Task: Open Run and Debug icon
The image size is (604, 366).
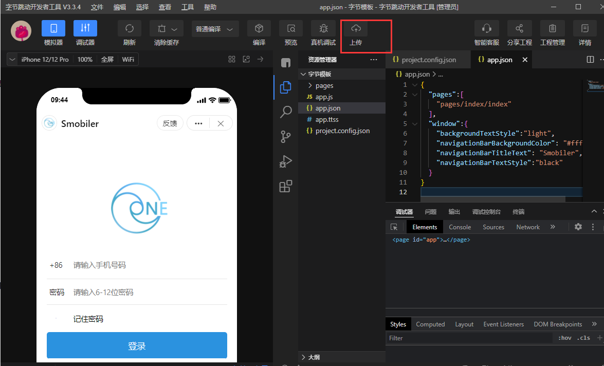Action: click(285, 161)
